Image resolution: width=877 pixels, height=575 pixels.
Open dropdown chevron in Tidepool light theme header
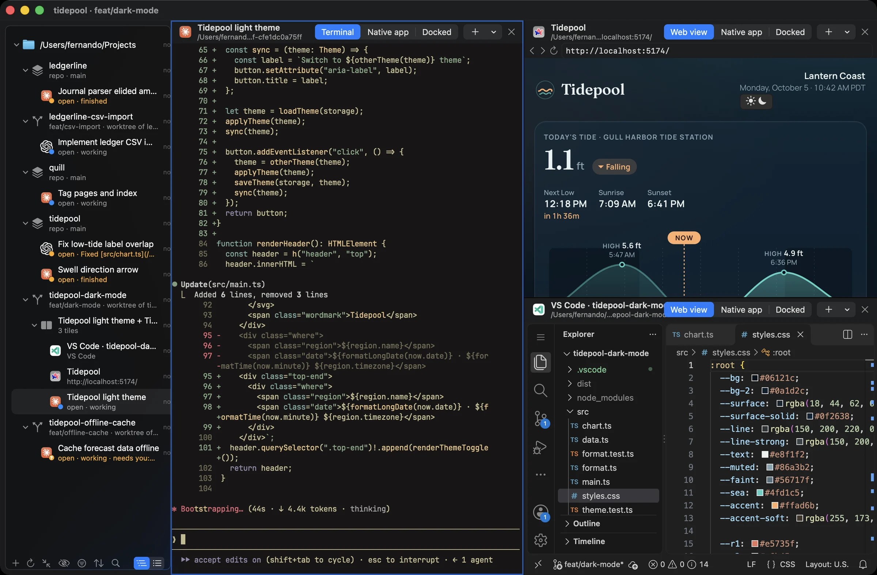493,32
